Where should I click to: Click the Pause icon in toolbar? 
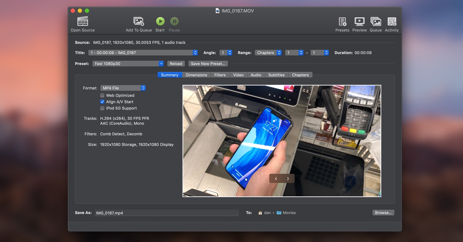(x=174, y=21)
